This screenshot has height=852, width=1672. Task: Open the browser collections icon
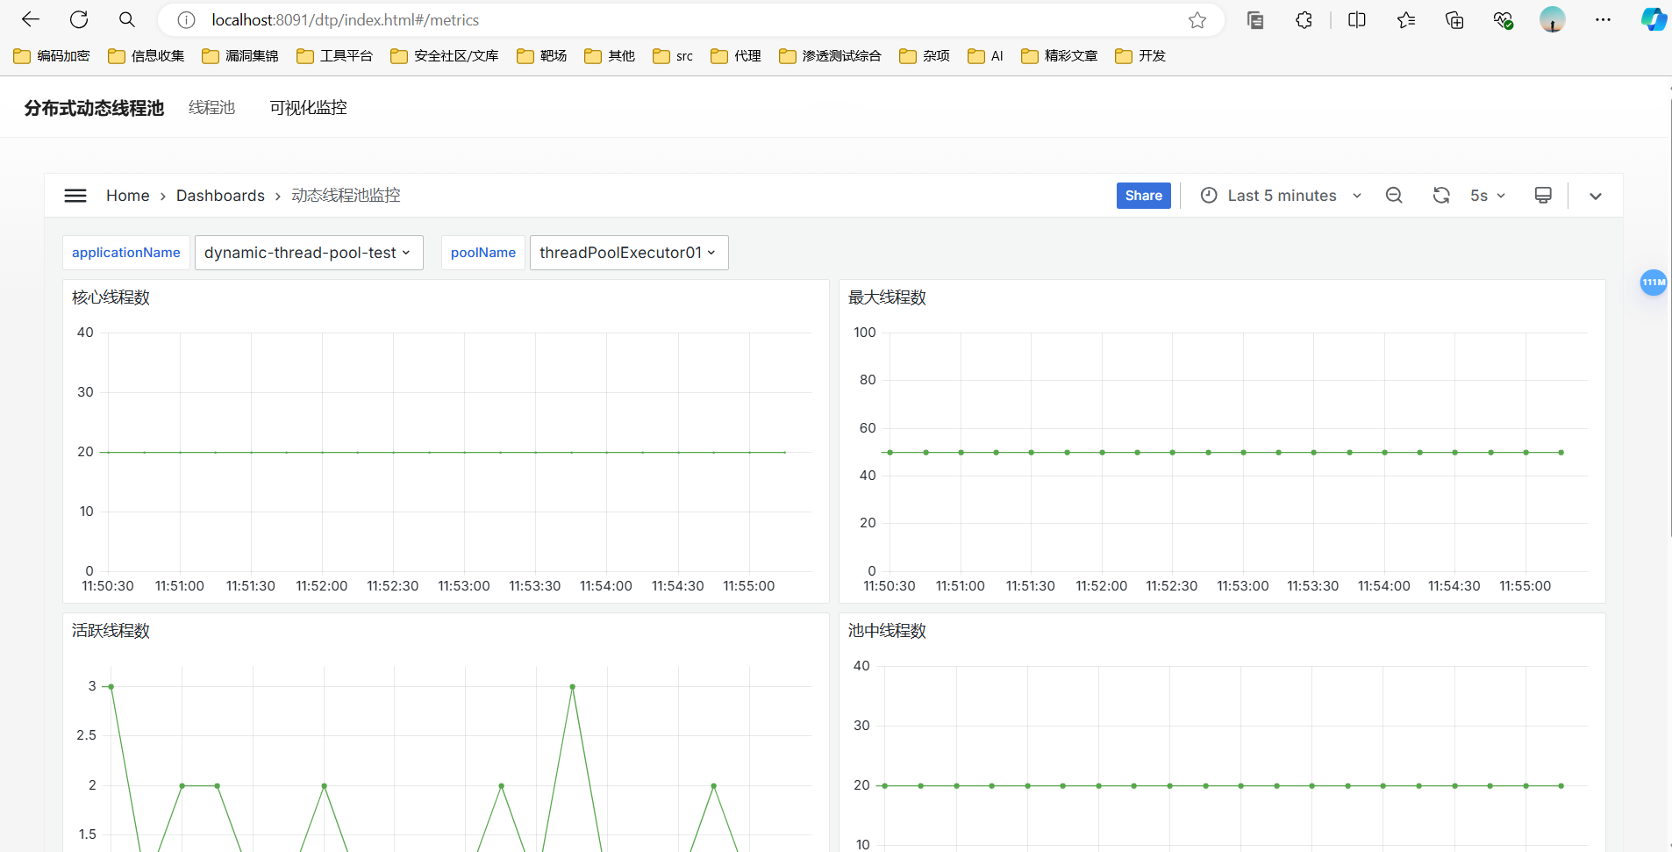pyautogui.click(x=1255, y=20)
